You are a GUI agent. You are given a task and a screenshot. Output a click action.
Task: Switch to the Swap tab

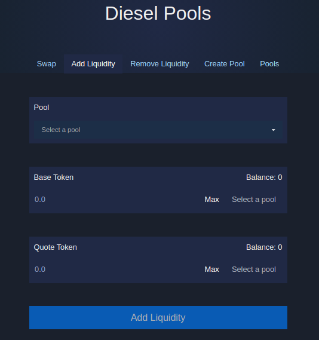point(47,64)
